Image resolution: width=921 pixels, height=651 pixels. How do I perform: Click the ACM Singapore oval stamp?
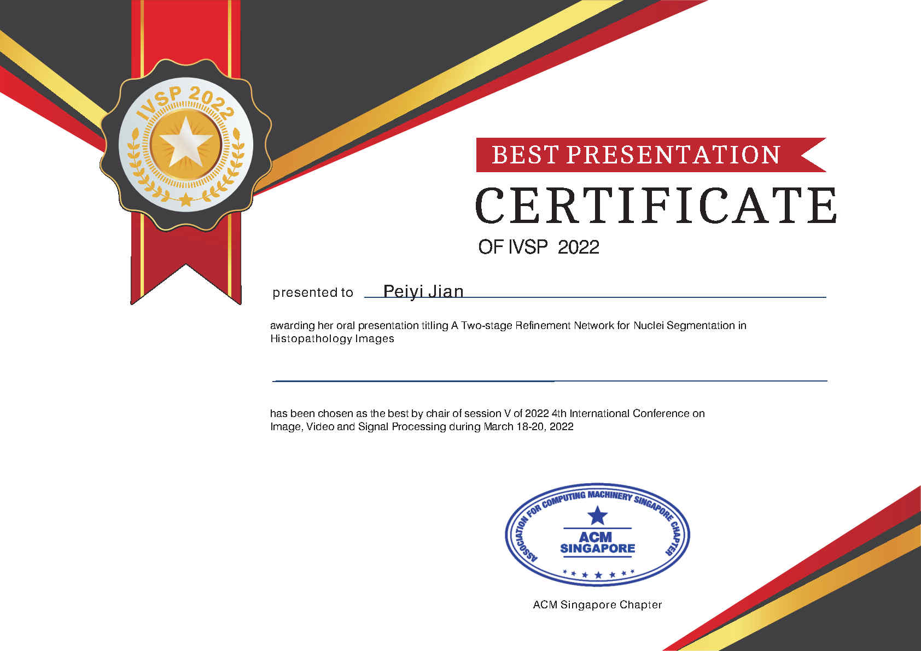(x=597, y=535)
